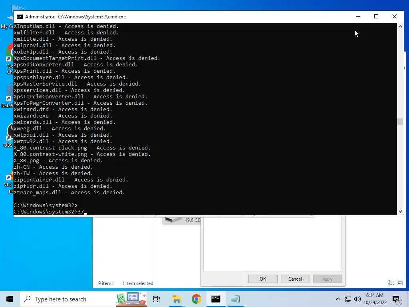Click OK in the dialog behind cmd
Image resolution: width=409 pixels, height=307 pixels.
[263, 279]
